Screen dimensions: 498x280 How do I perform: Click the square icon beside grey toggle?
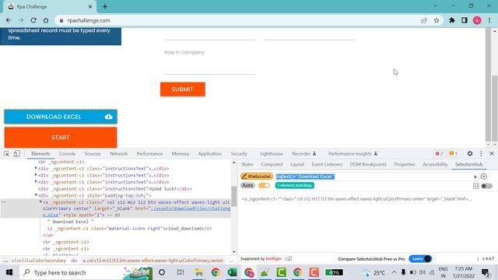click(475, 186)
